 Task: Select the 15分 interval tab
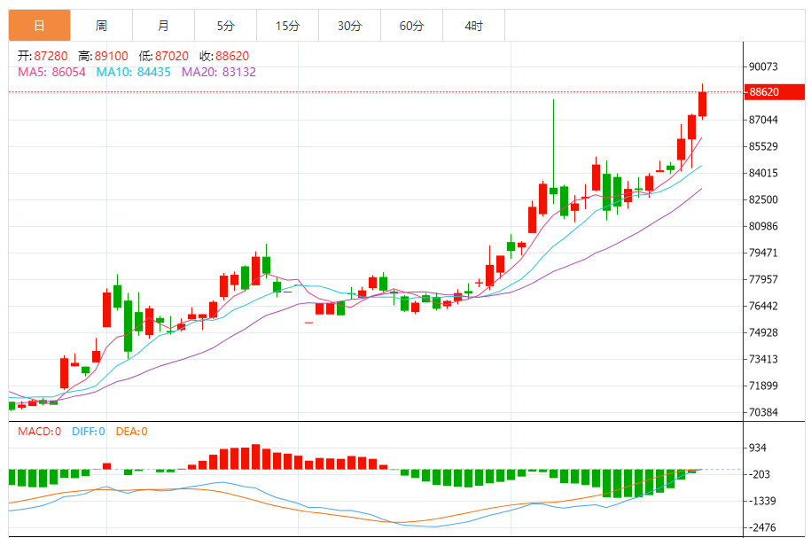pyautogui.click(x=287, y=27)
